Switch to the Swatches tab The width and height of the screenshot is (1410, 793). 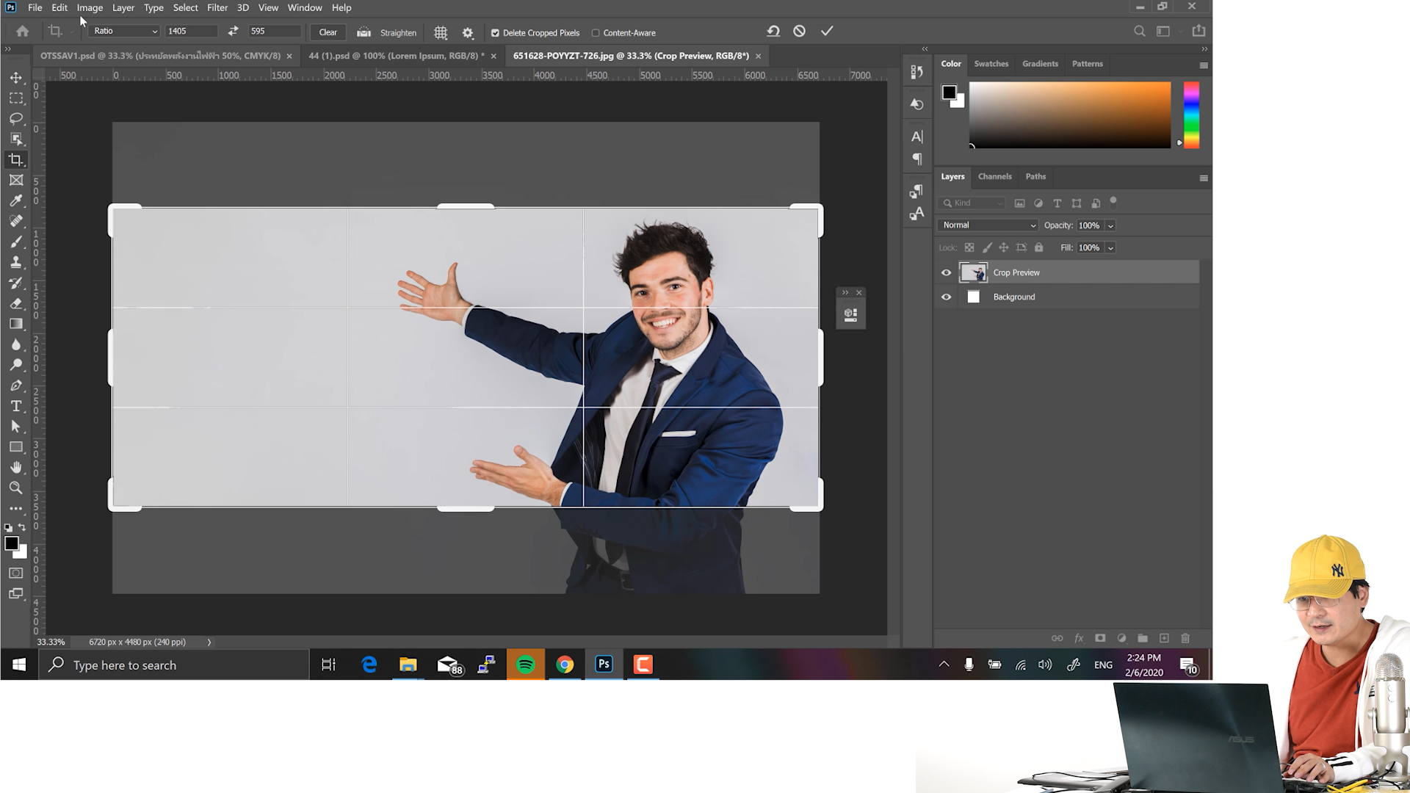[x=991, y=64]
